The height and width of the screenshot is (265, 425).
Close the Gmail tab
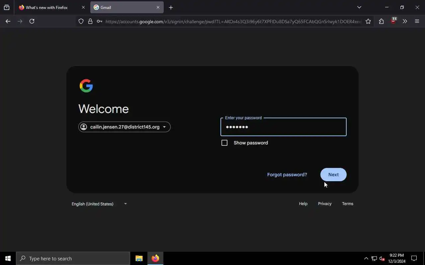pos(158,7)
